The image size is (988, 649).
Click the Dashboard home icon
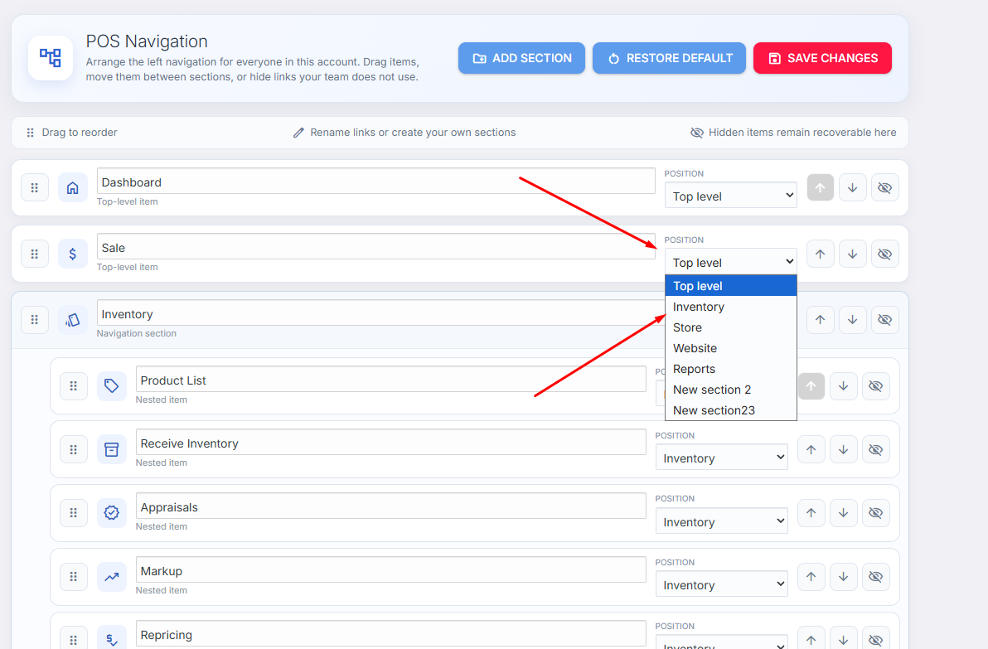coord(72,188)
